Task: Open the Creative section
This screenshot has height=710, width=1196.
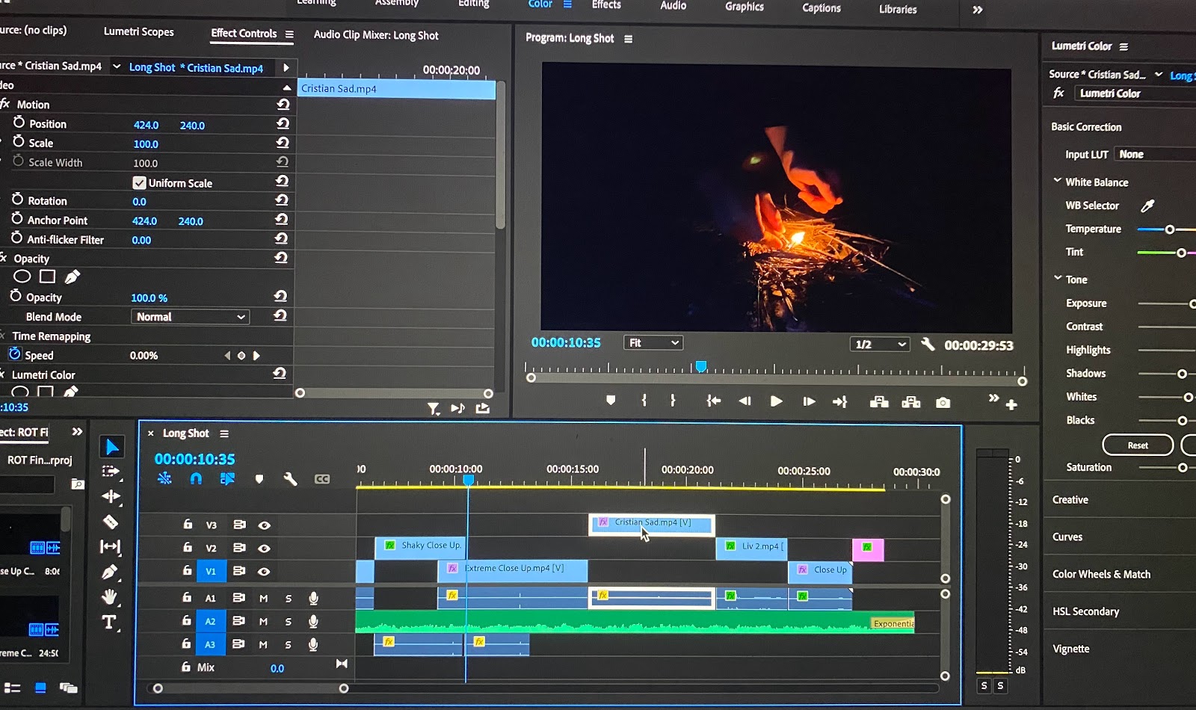Action: tap(1070, 500)
